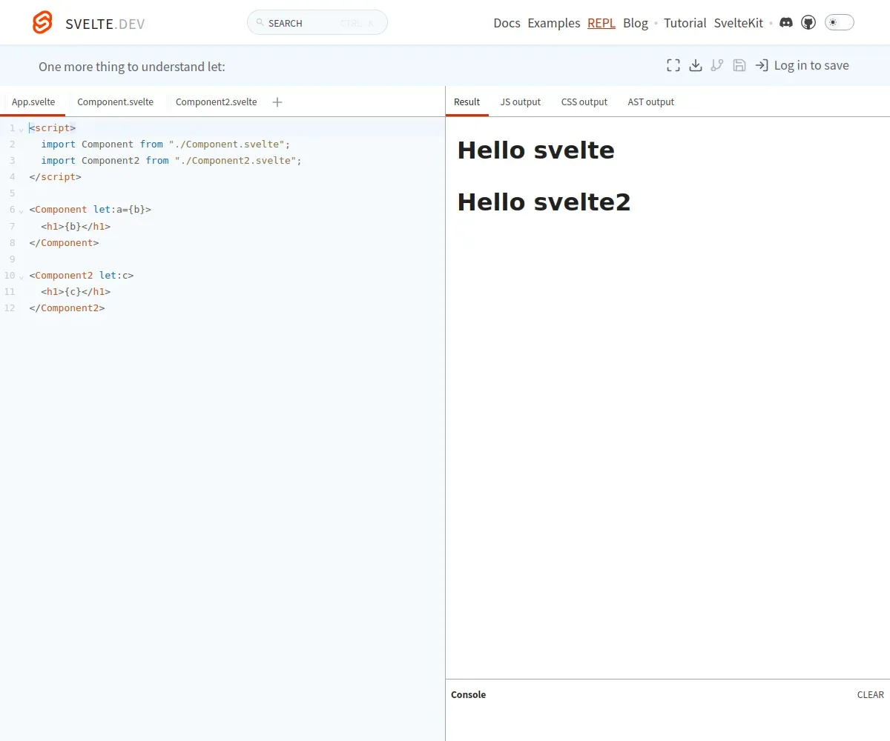The width and height of the screenshot is (890, 741).
Task: Toggle the light/dark theme switch
Action: [840, 23]
